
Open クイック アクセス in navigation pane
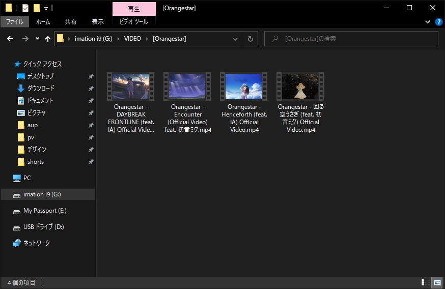[42, 64]
